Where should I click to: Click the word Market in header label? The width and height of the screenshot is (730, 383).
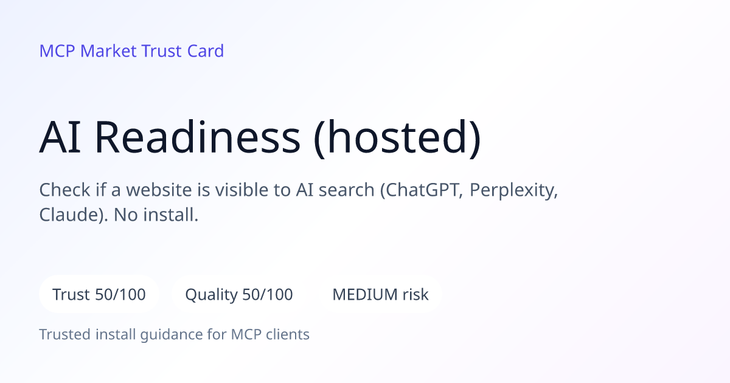[x=109, y=50]
